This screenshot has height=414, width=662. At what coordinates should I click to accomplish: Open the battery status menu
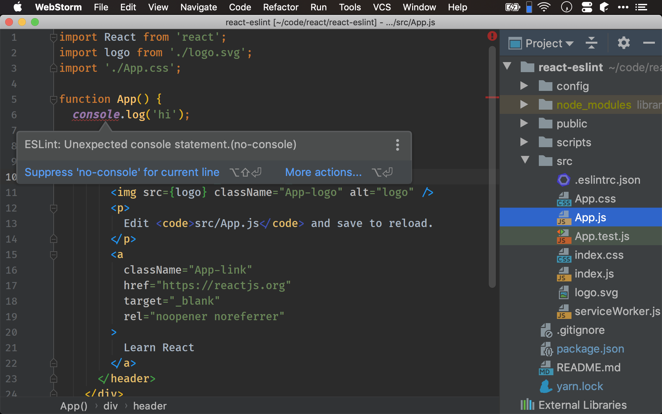(x=513, y=7)
